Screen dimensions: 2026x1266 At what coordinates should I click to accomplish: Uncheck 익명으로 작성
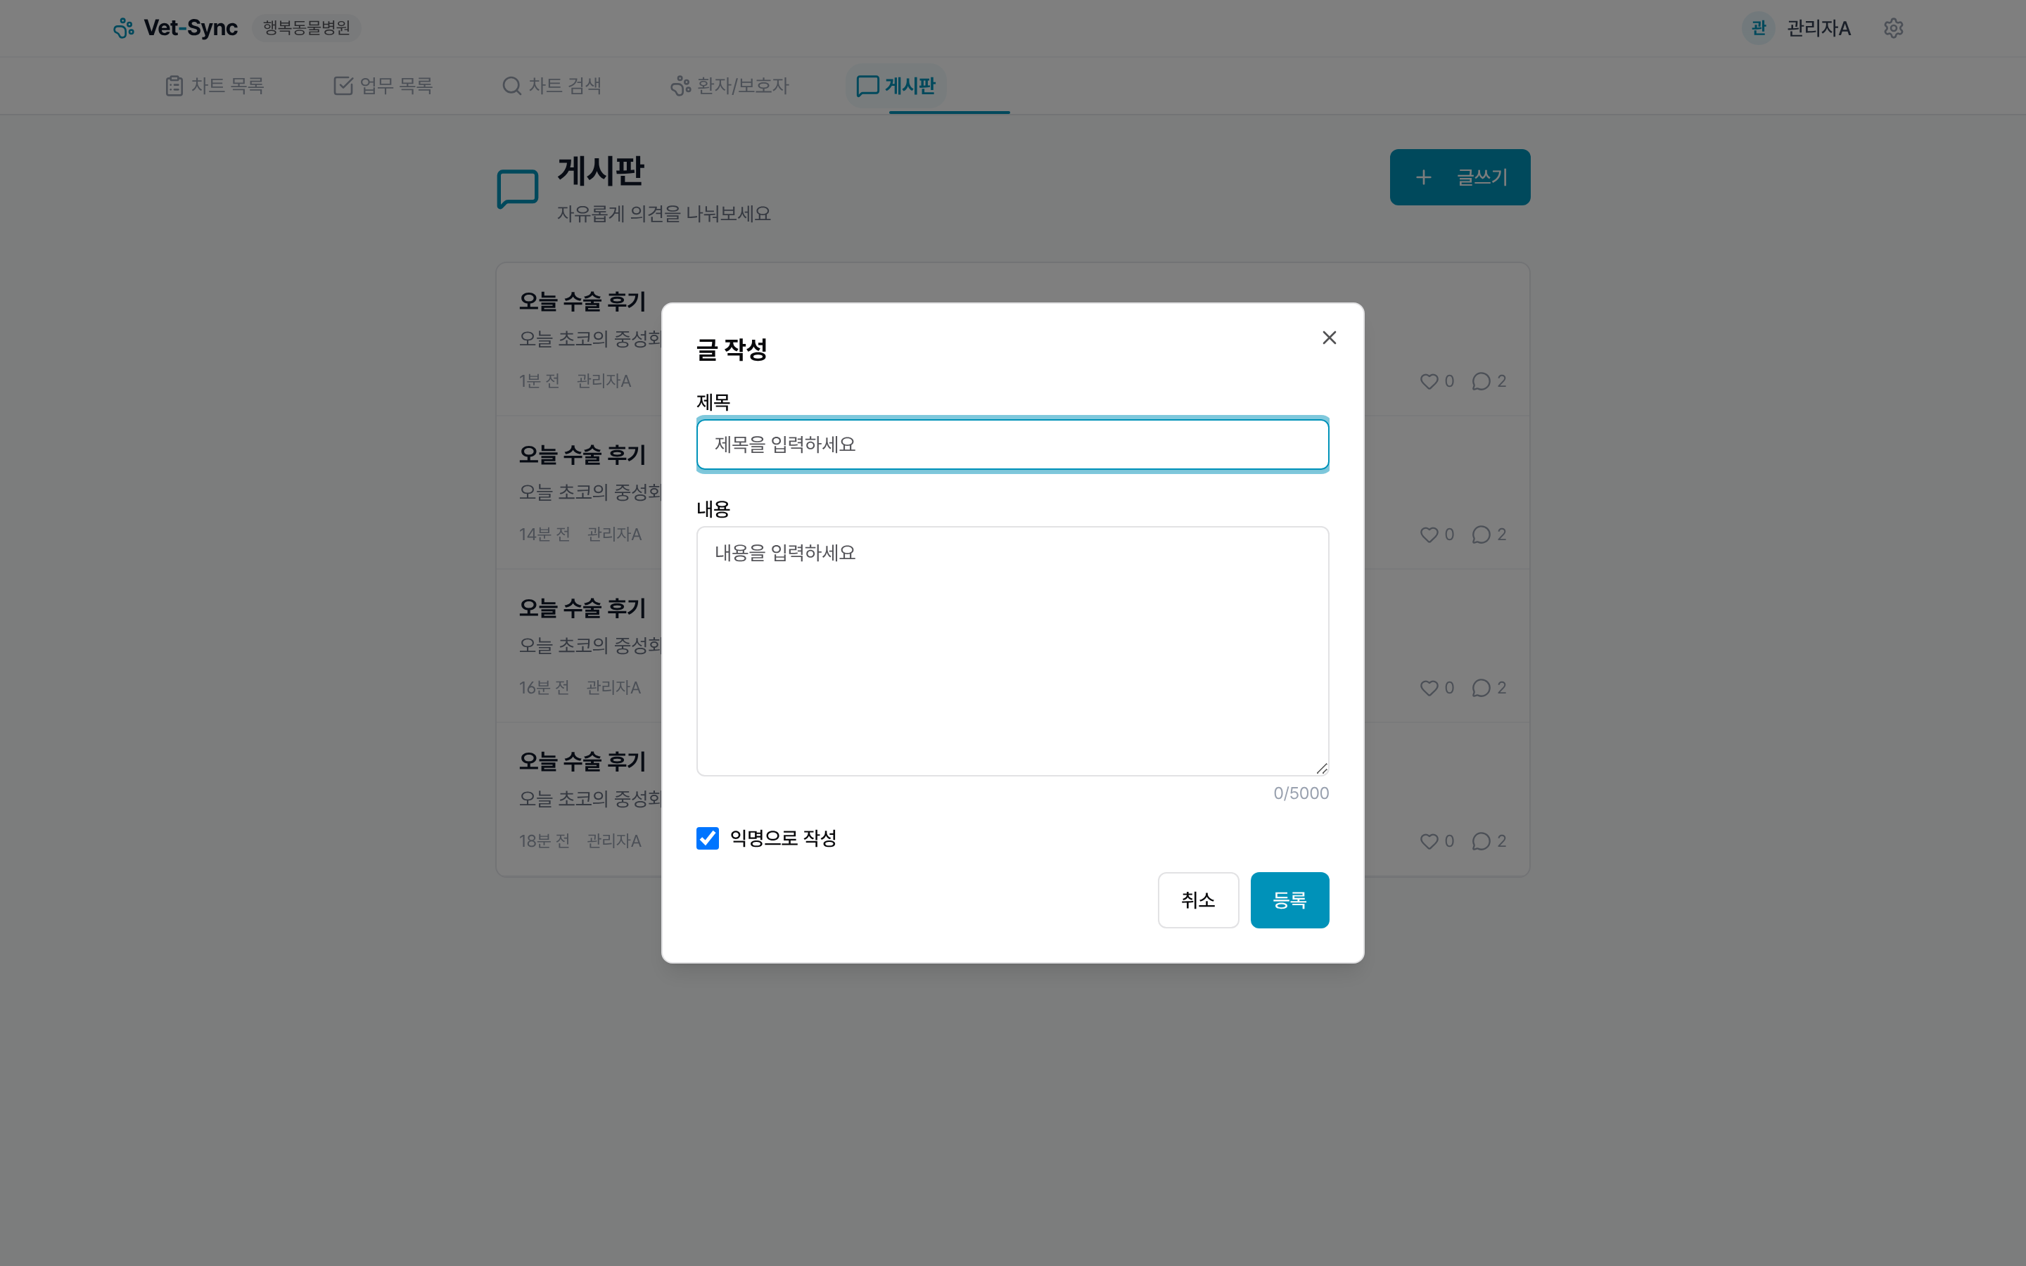click(x=708, y=838)
